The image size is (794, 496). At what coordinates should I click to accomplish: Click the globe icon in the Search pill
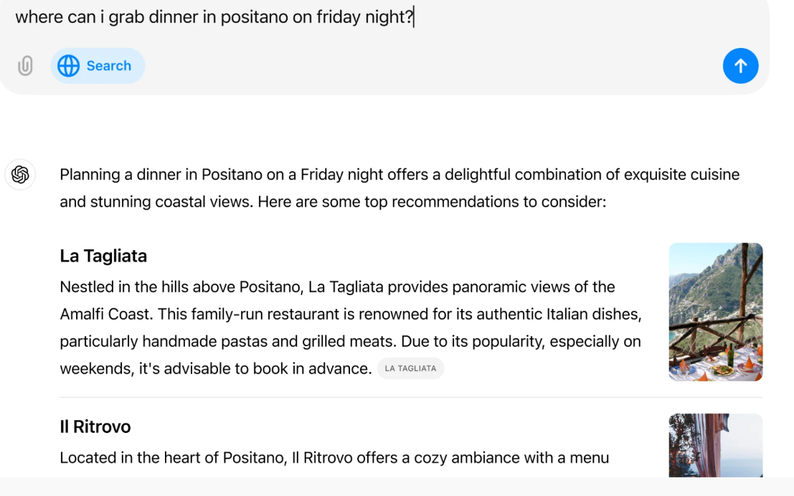[x=69, y=66]
